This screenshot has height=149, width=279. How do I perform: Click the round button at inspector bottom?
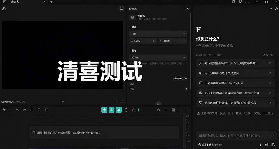[158, 103]
